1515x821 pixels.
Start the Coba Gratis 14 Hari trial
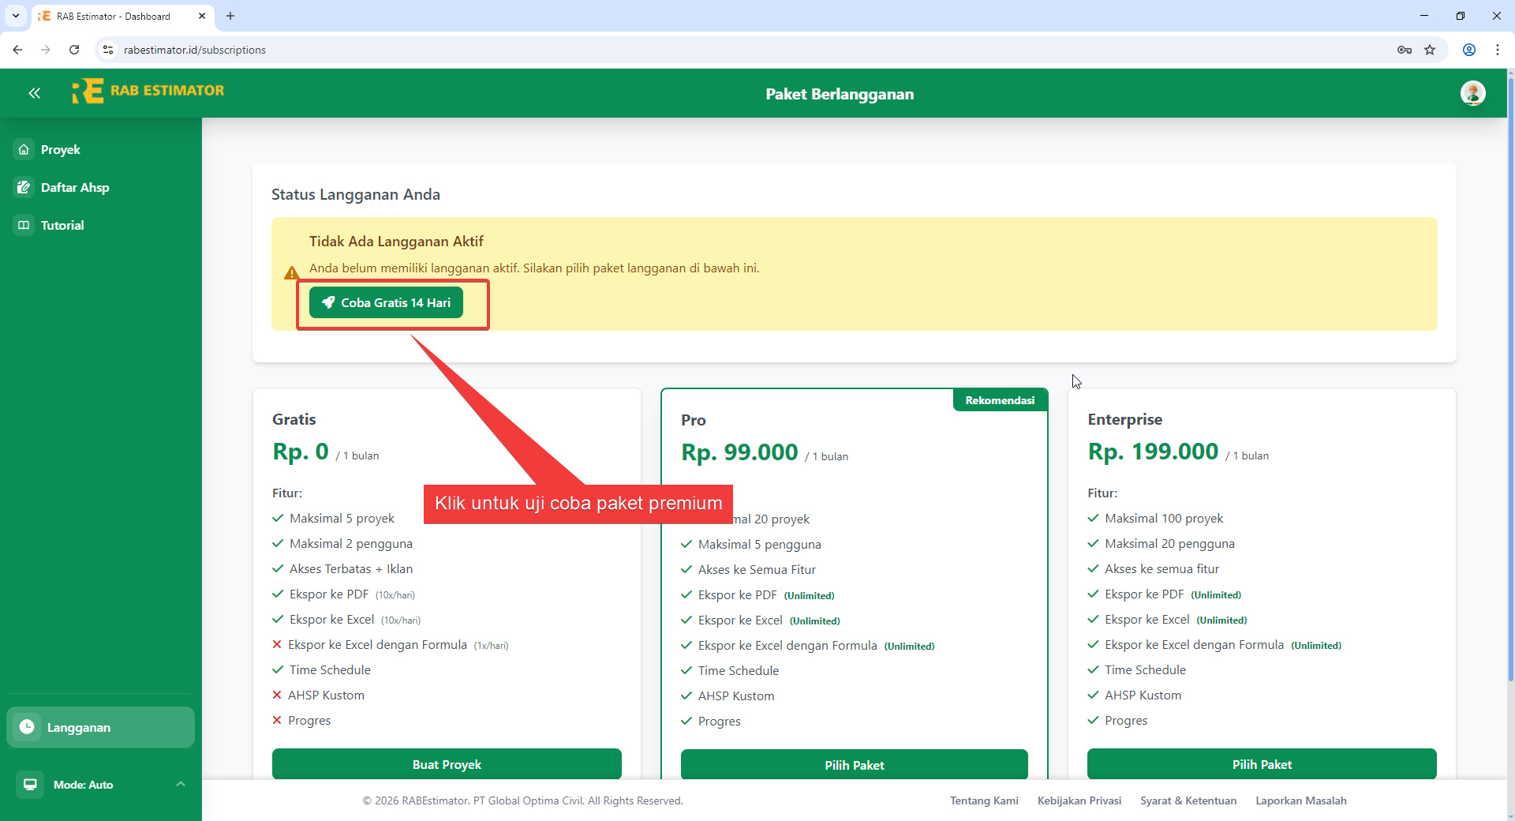[386, 303]
